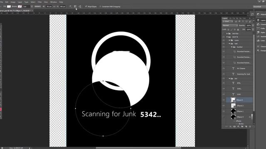The image size is (266, 149).
Task: Click the lock position icon
Action: pos(235,29)
